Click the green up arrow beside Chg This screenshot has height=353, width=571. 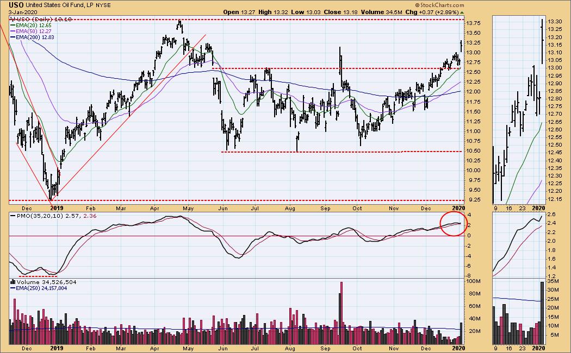[462, 12]
